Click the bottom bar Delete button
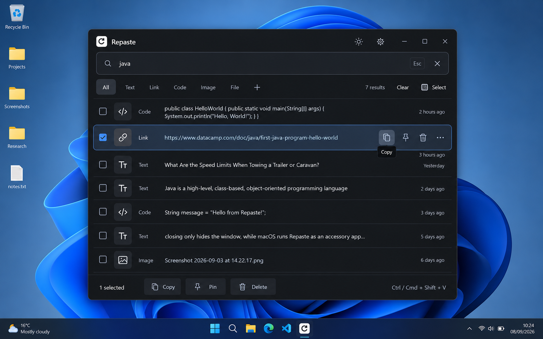The image size is (543, 339). [253, 287]
